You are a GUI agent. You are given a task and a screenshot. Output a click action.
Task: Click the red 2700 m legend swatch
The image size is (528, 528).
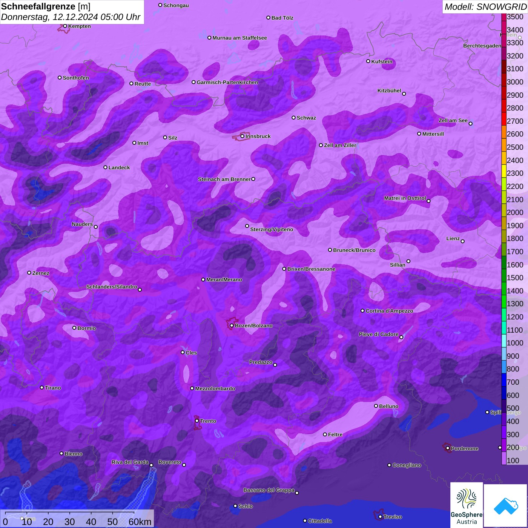click(x=504, y=119)
